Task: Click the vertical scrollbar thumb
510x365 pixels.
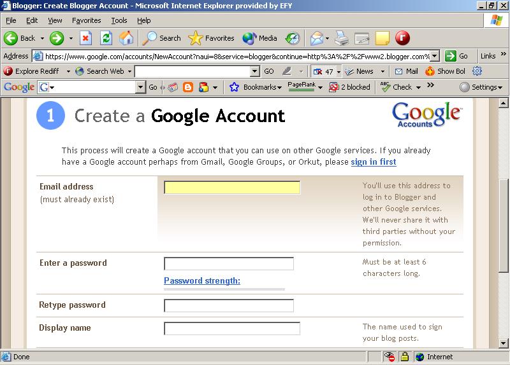Action: pos(503,226)
